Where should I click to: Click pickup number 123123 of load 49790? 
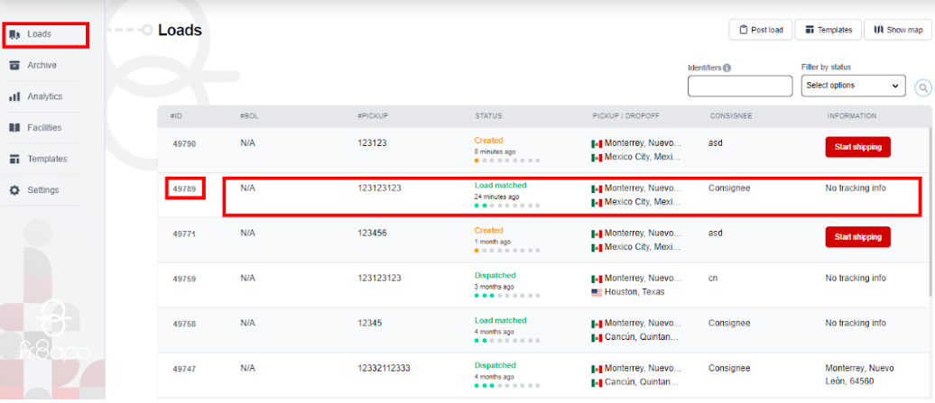[372, 143]
